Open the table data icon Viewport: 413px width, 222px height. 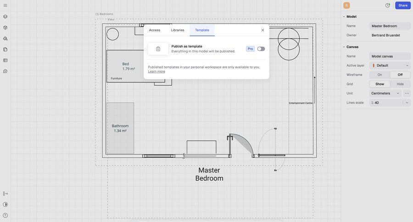coord(5,60)
